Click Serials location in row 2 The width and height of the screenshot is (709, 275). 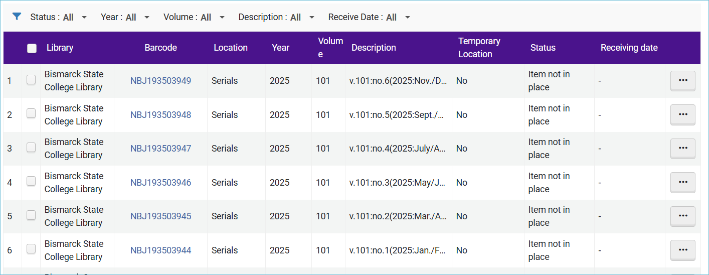coord(225,115)
